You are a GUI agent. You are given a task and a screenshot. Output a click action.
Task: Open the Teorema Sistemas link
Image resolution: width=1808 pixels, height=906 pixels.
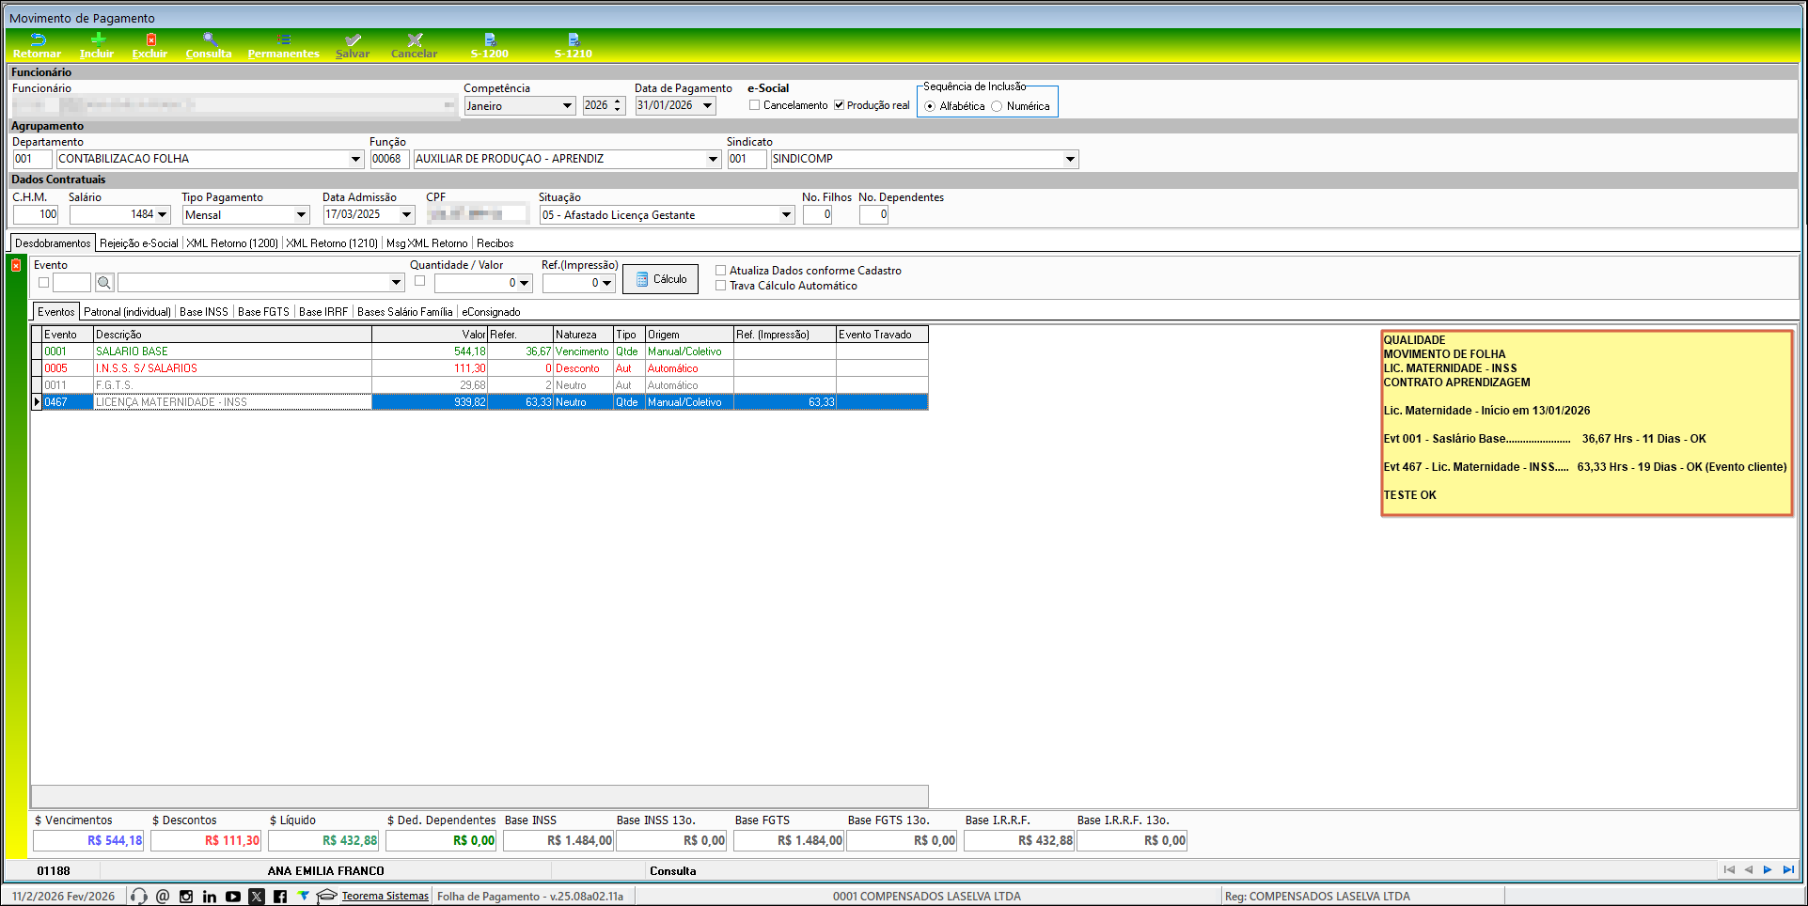click(385, 897)
